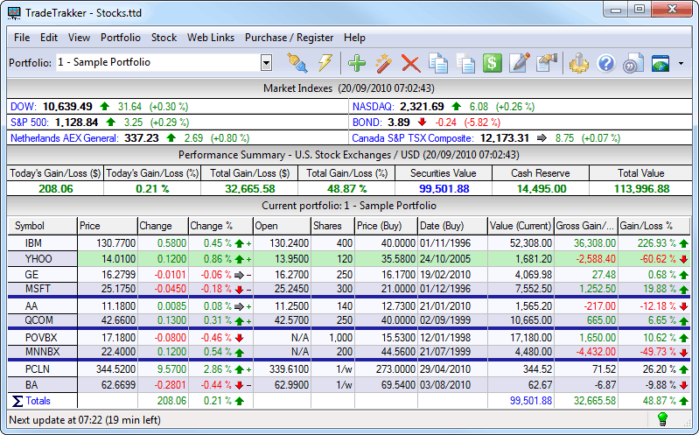Open the View menu
The width and height of the screenshot is (699, 435).
point(79,38)
